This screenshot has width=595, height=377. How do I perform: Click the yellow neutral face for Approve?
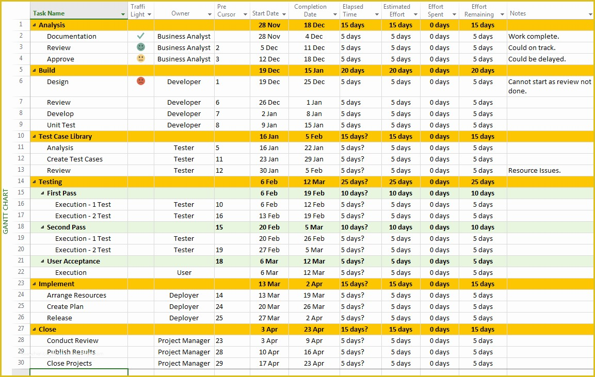(140, 59)
